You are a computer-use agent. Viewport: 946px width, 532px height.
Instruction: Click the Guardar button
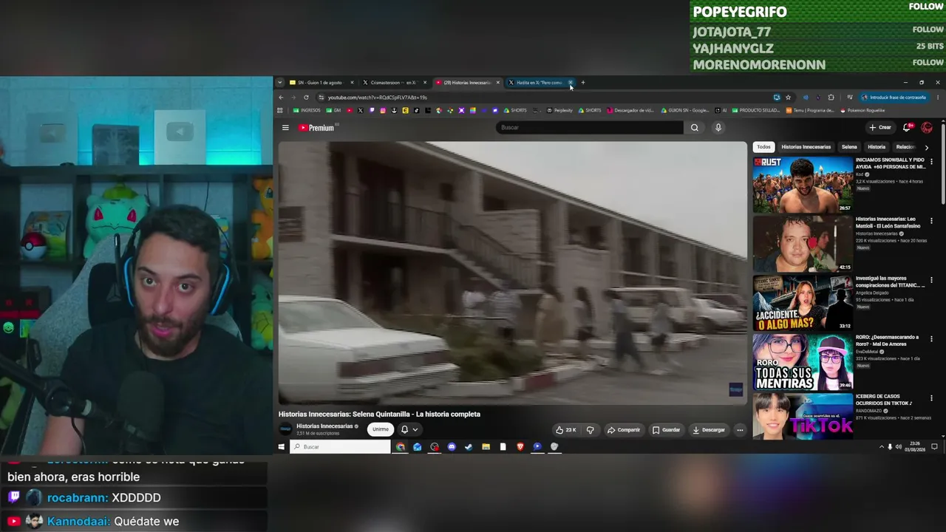666,429
